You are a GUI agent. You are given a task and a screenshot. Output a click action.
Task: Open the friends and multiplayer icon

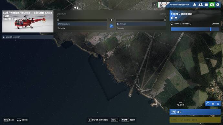[x=200, y=5]
